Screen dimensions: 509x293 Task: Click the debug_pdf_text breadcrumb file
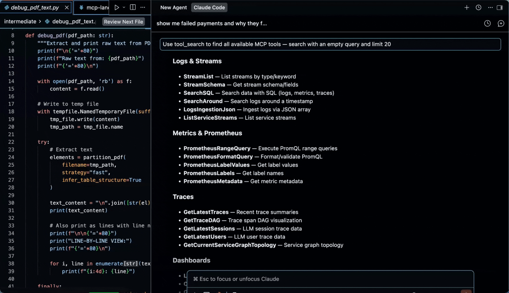(71, 21)
